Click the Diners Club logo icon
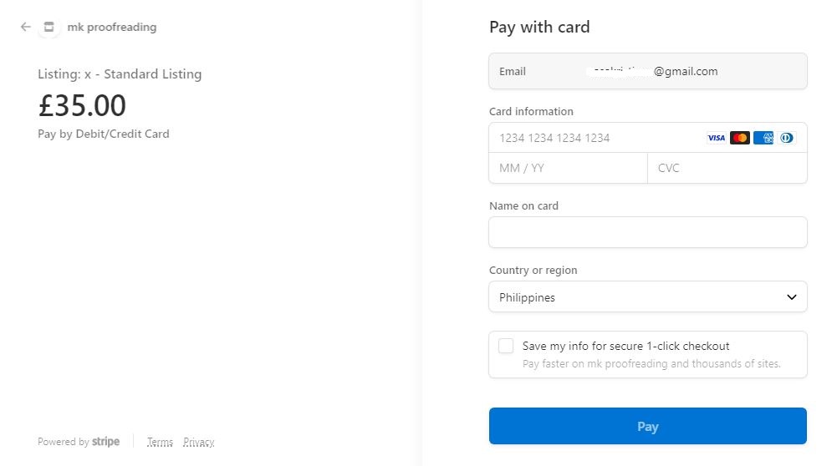 [787, 138]
